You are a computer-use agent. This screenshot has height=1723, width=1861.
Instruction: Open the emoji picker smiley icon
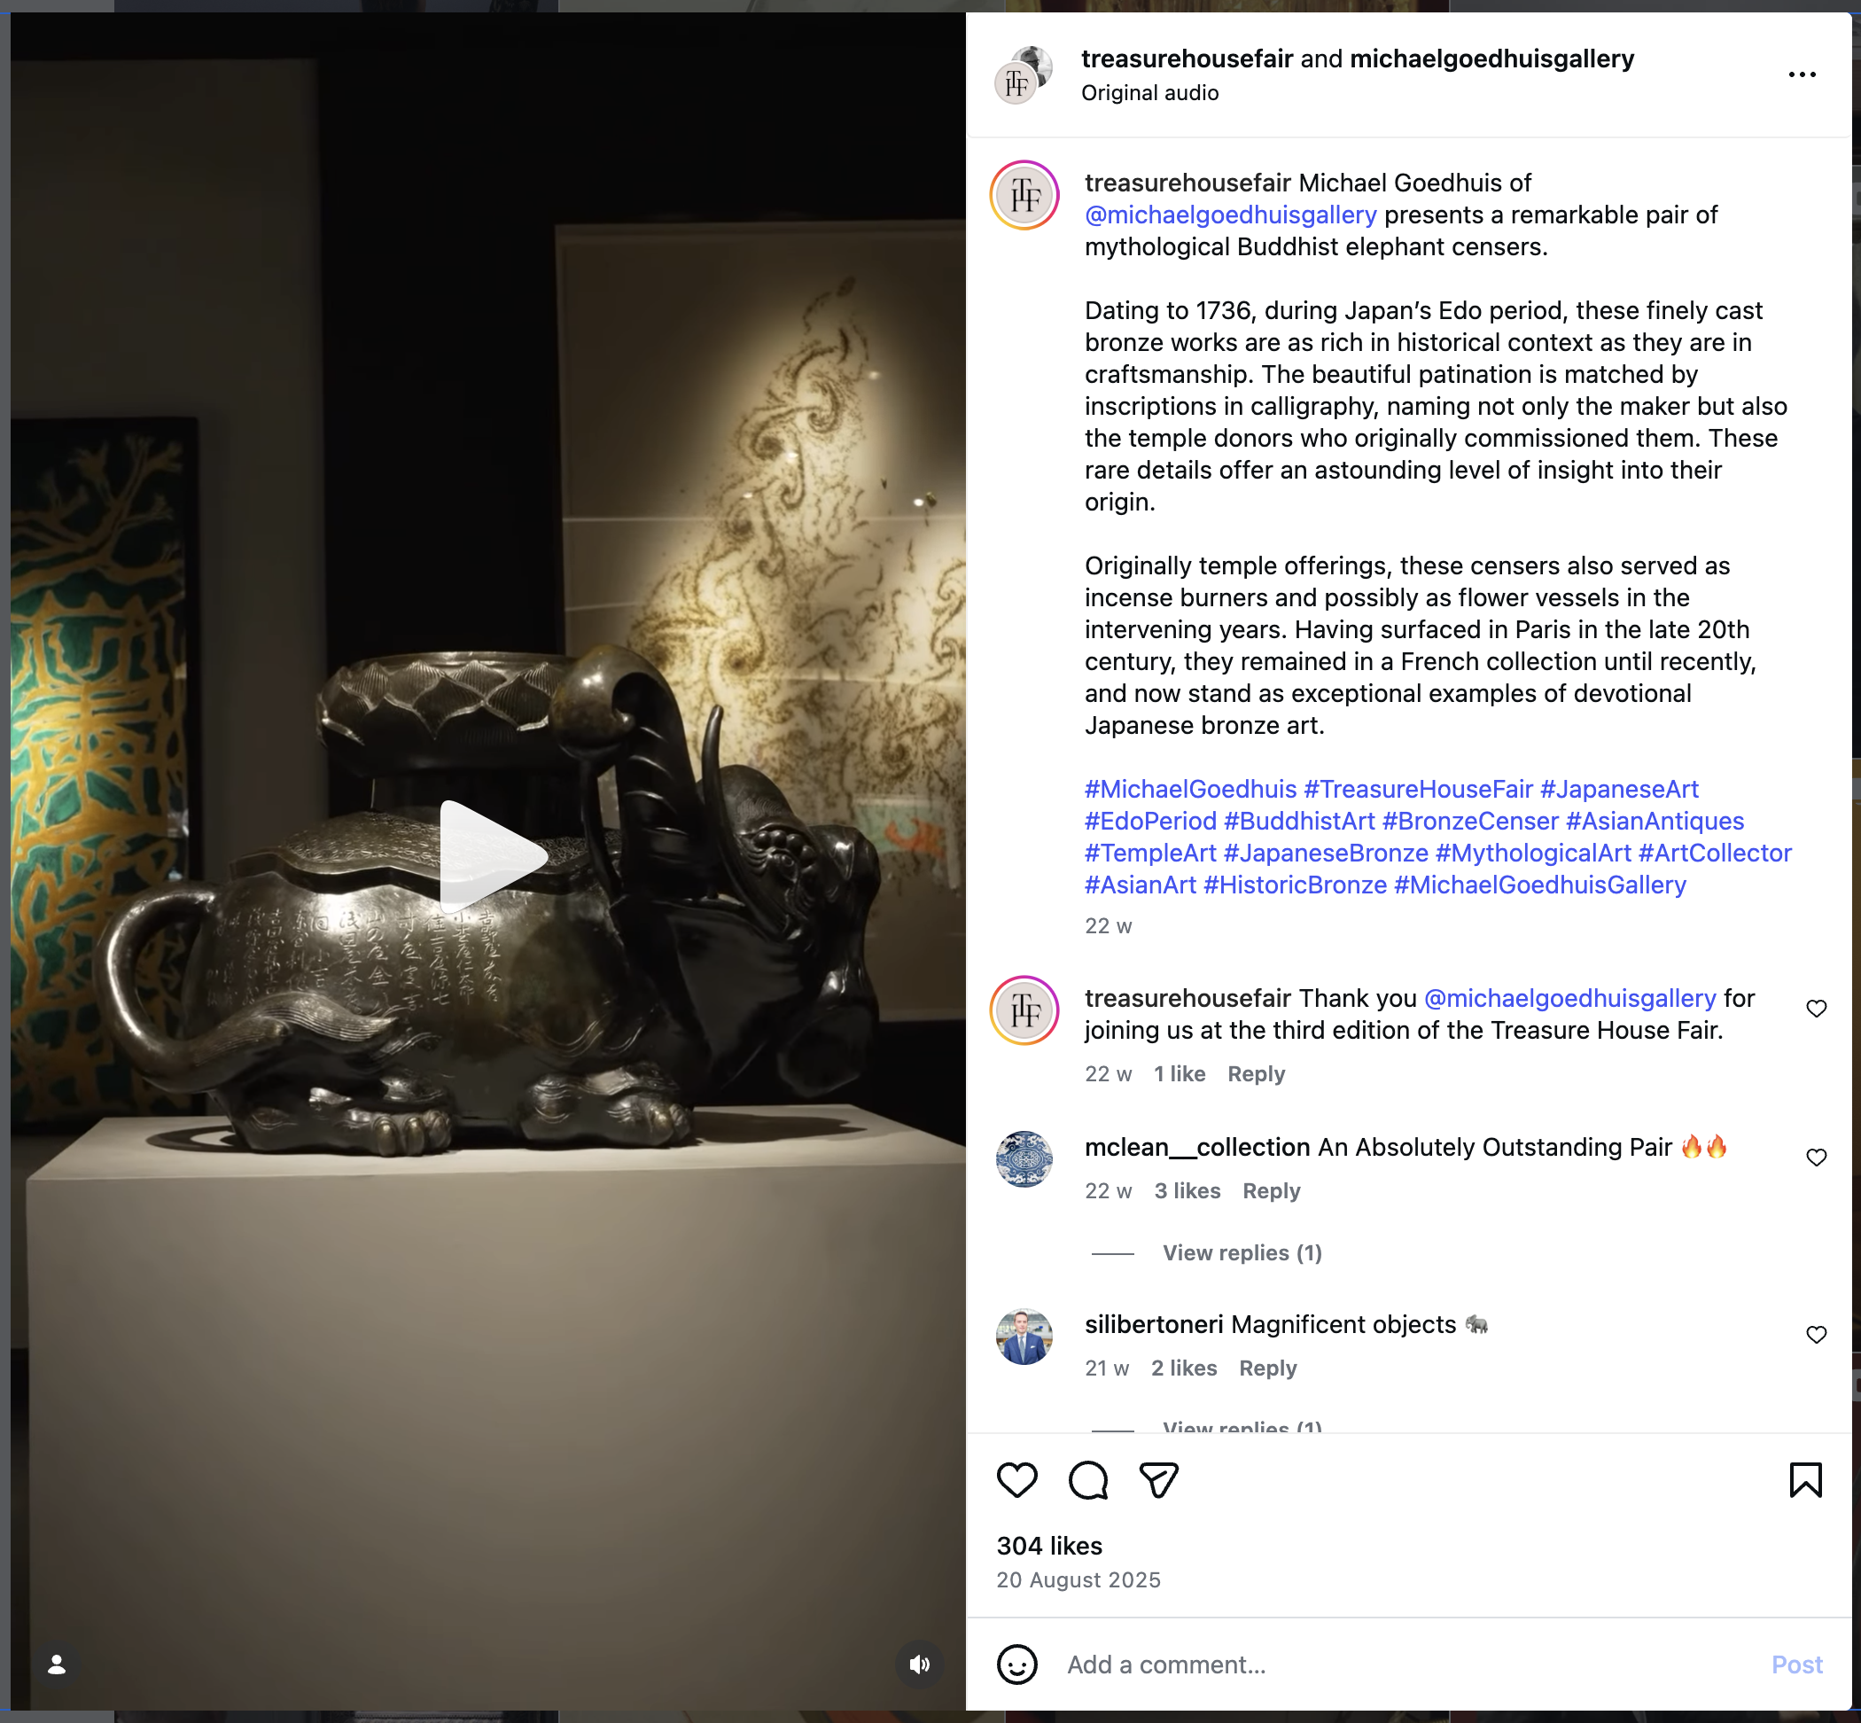[x=1016, y=1665]
